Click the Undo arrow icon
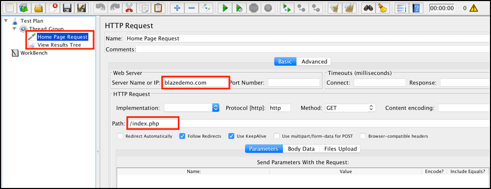Viewport: 491px width, 189px height. pos(100,8)
